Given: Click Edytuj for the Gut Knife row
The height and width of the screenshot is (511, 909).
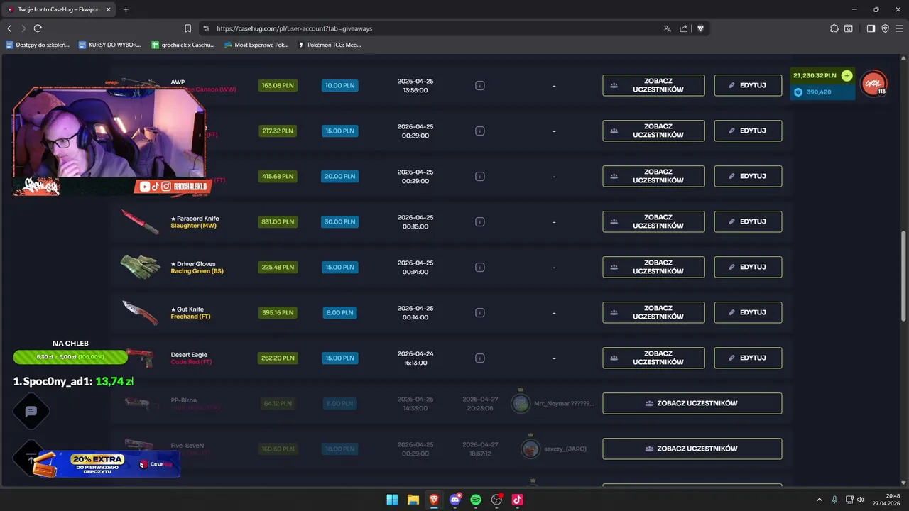Looking at the screenshot, I should point(748,312).
